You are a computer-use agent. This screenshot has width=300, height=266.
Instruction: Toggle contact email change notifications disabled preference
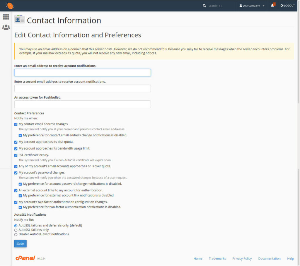point(20,136)
